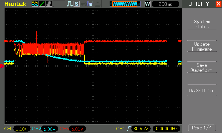The height and width of the screenshot is (133, 222).
Task: Close the UTILITY menu panel
Action: (x=218, y=4)
